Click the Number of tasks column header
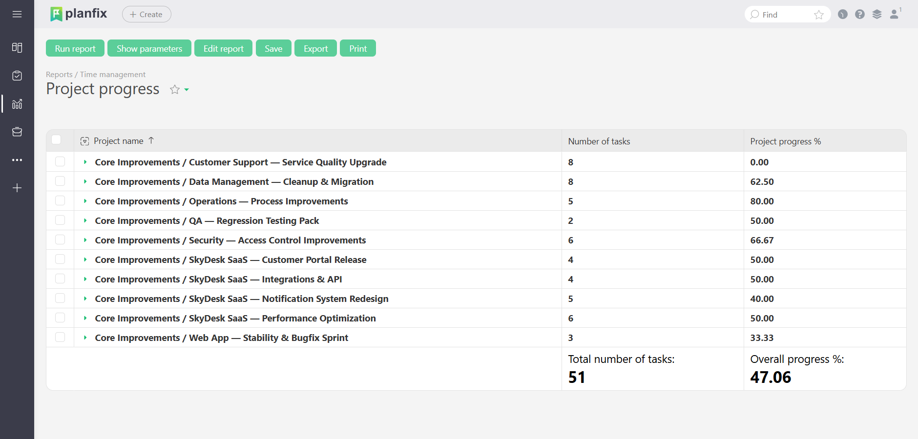Image resolution: width=918 pixels, height=439 pixels. tap(599, 141)
